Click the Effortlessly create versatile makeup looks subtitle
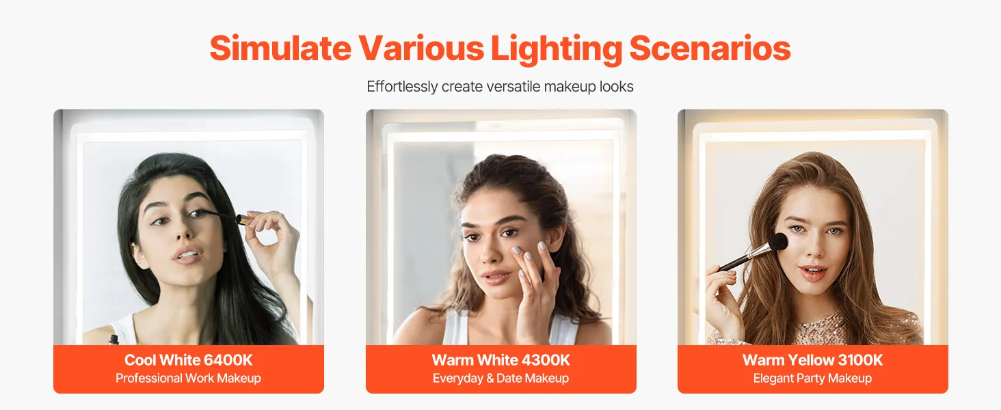The width and height of the screenshot is (1001, 410). (x=500, y=87)
